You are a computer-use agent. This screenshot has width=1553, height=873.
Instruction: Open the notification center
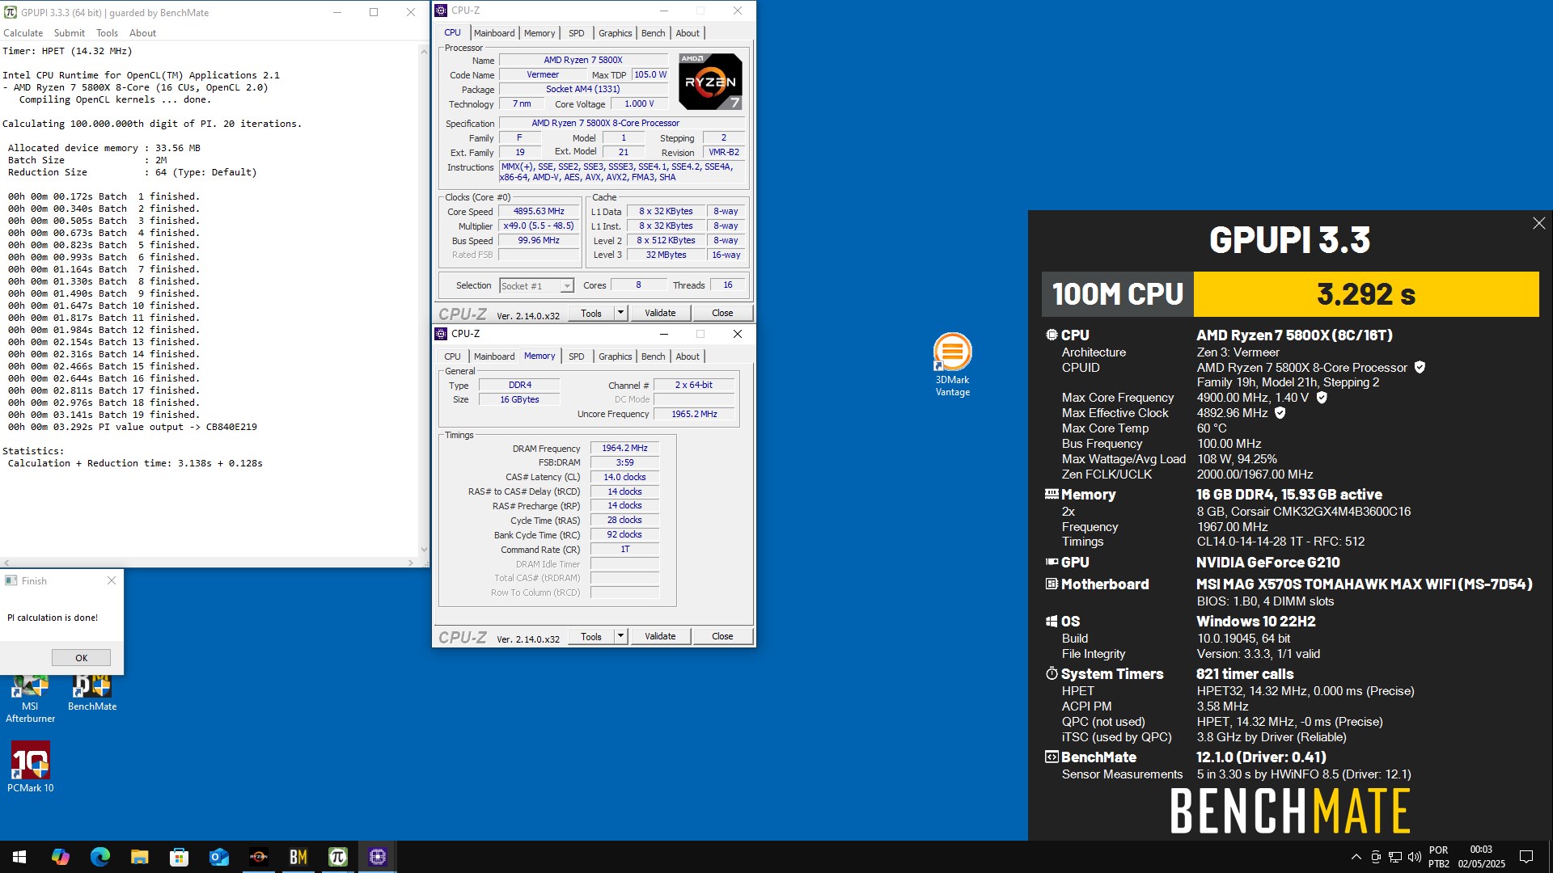[x=1526, y=857]
